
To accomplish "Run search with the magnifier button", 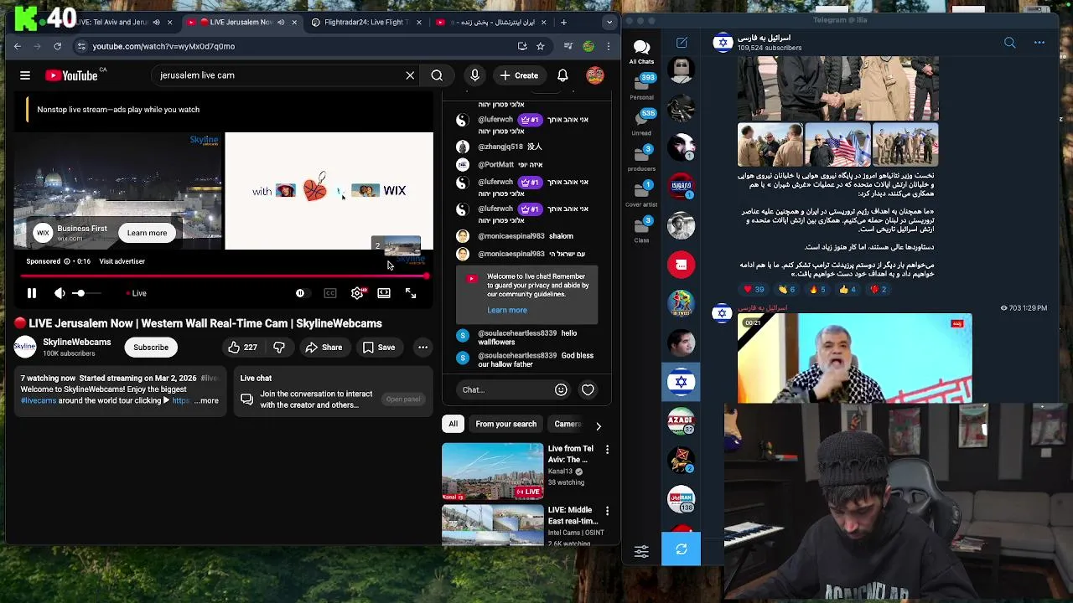I will [437, 75].
